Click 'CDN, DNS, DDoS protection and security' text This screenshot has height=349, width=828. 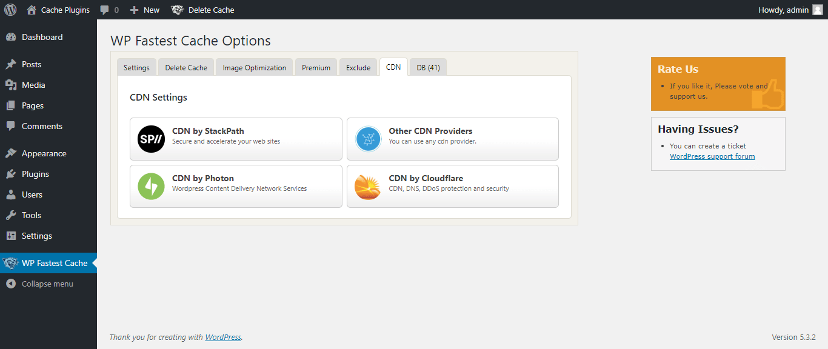click(449, 188)
